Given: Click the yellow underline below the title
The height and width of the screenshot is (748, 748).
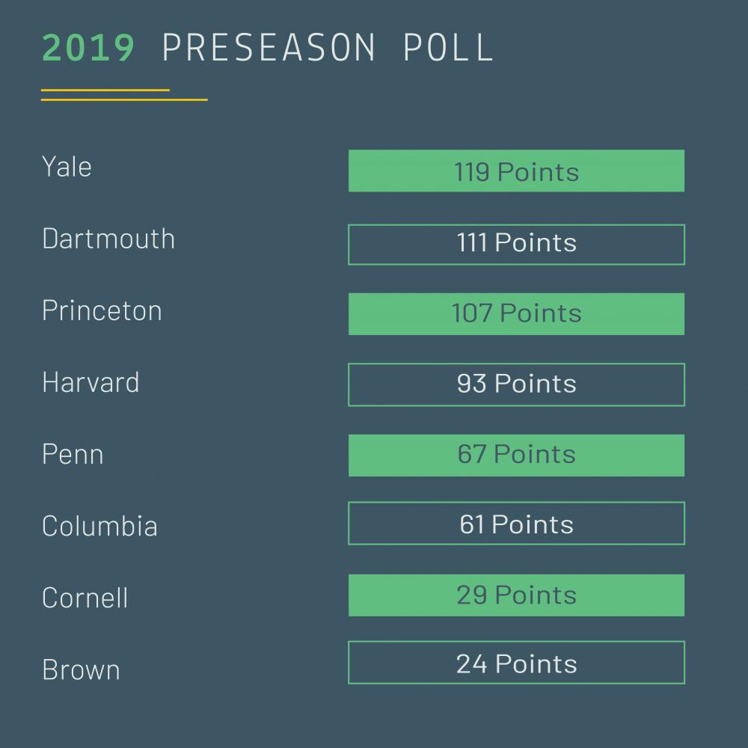Looking at the screenshot, I should click(x=123, y=99).
